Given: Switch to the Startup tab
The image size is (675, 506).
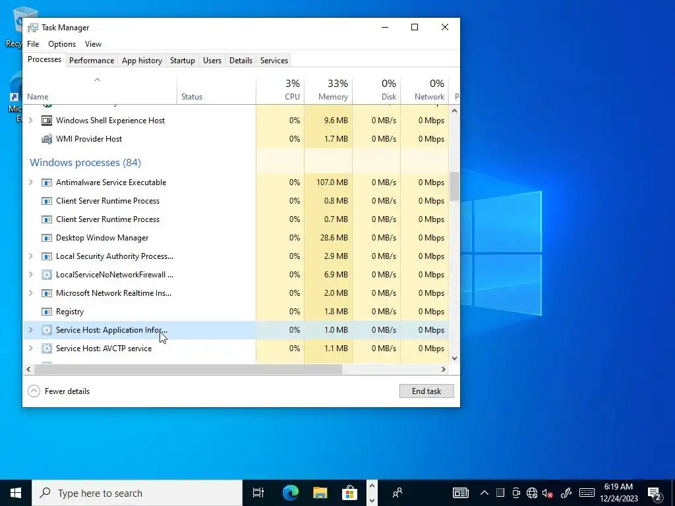Looking at the screenshot, I should point(182,61).
